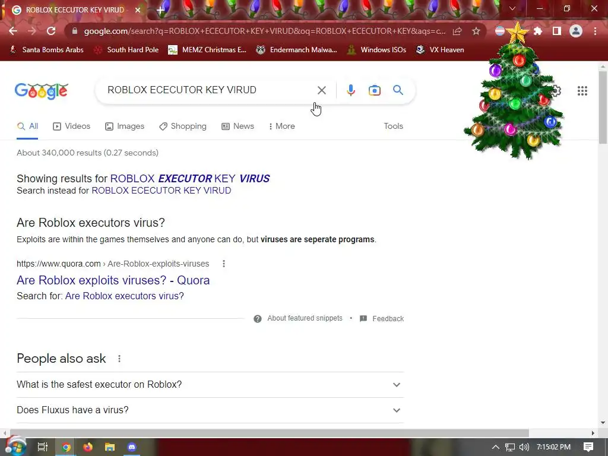This screenshot has width=608, height=456.
Task: Click the taskbar clock showing 7:15:02 PM
Action: pyautogui.click(x=554, y=447)
